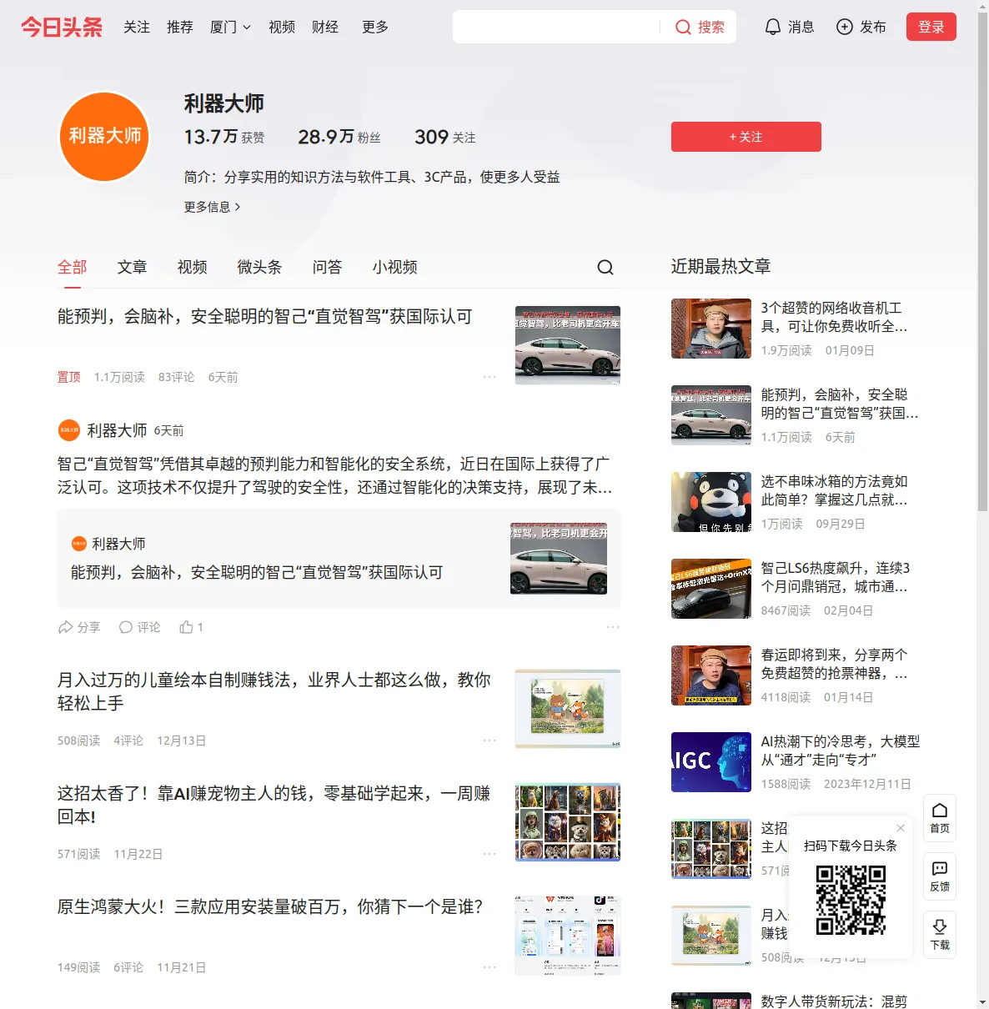Click small 利器大师 avatar in micro-post
The width and height of the screenshot is (989, 1009).
(69, 430)
